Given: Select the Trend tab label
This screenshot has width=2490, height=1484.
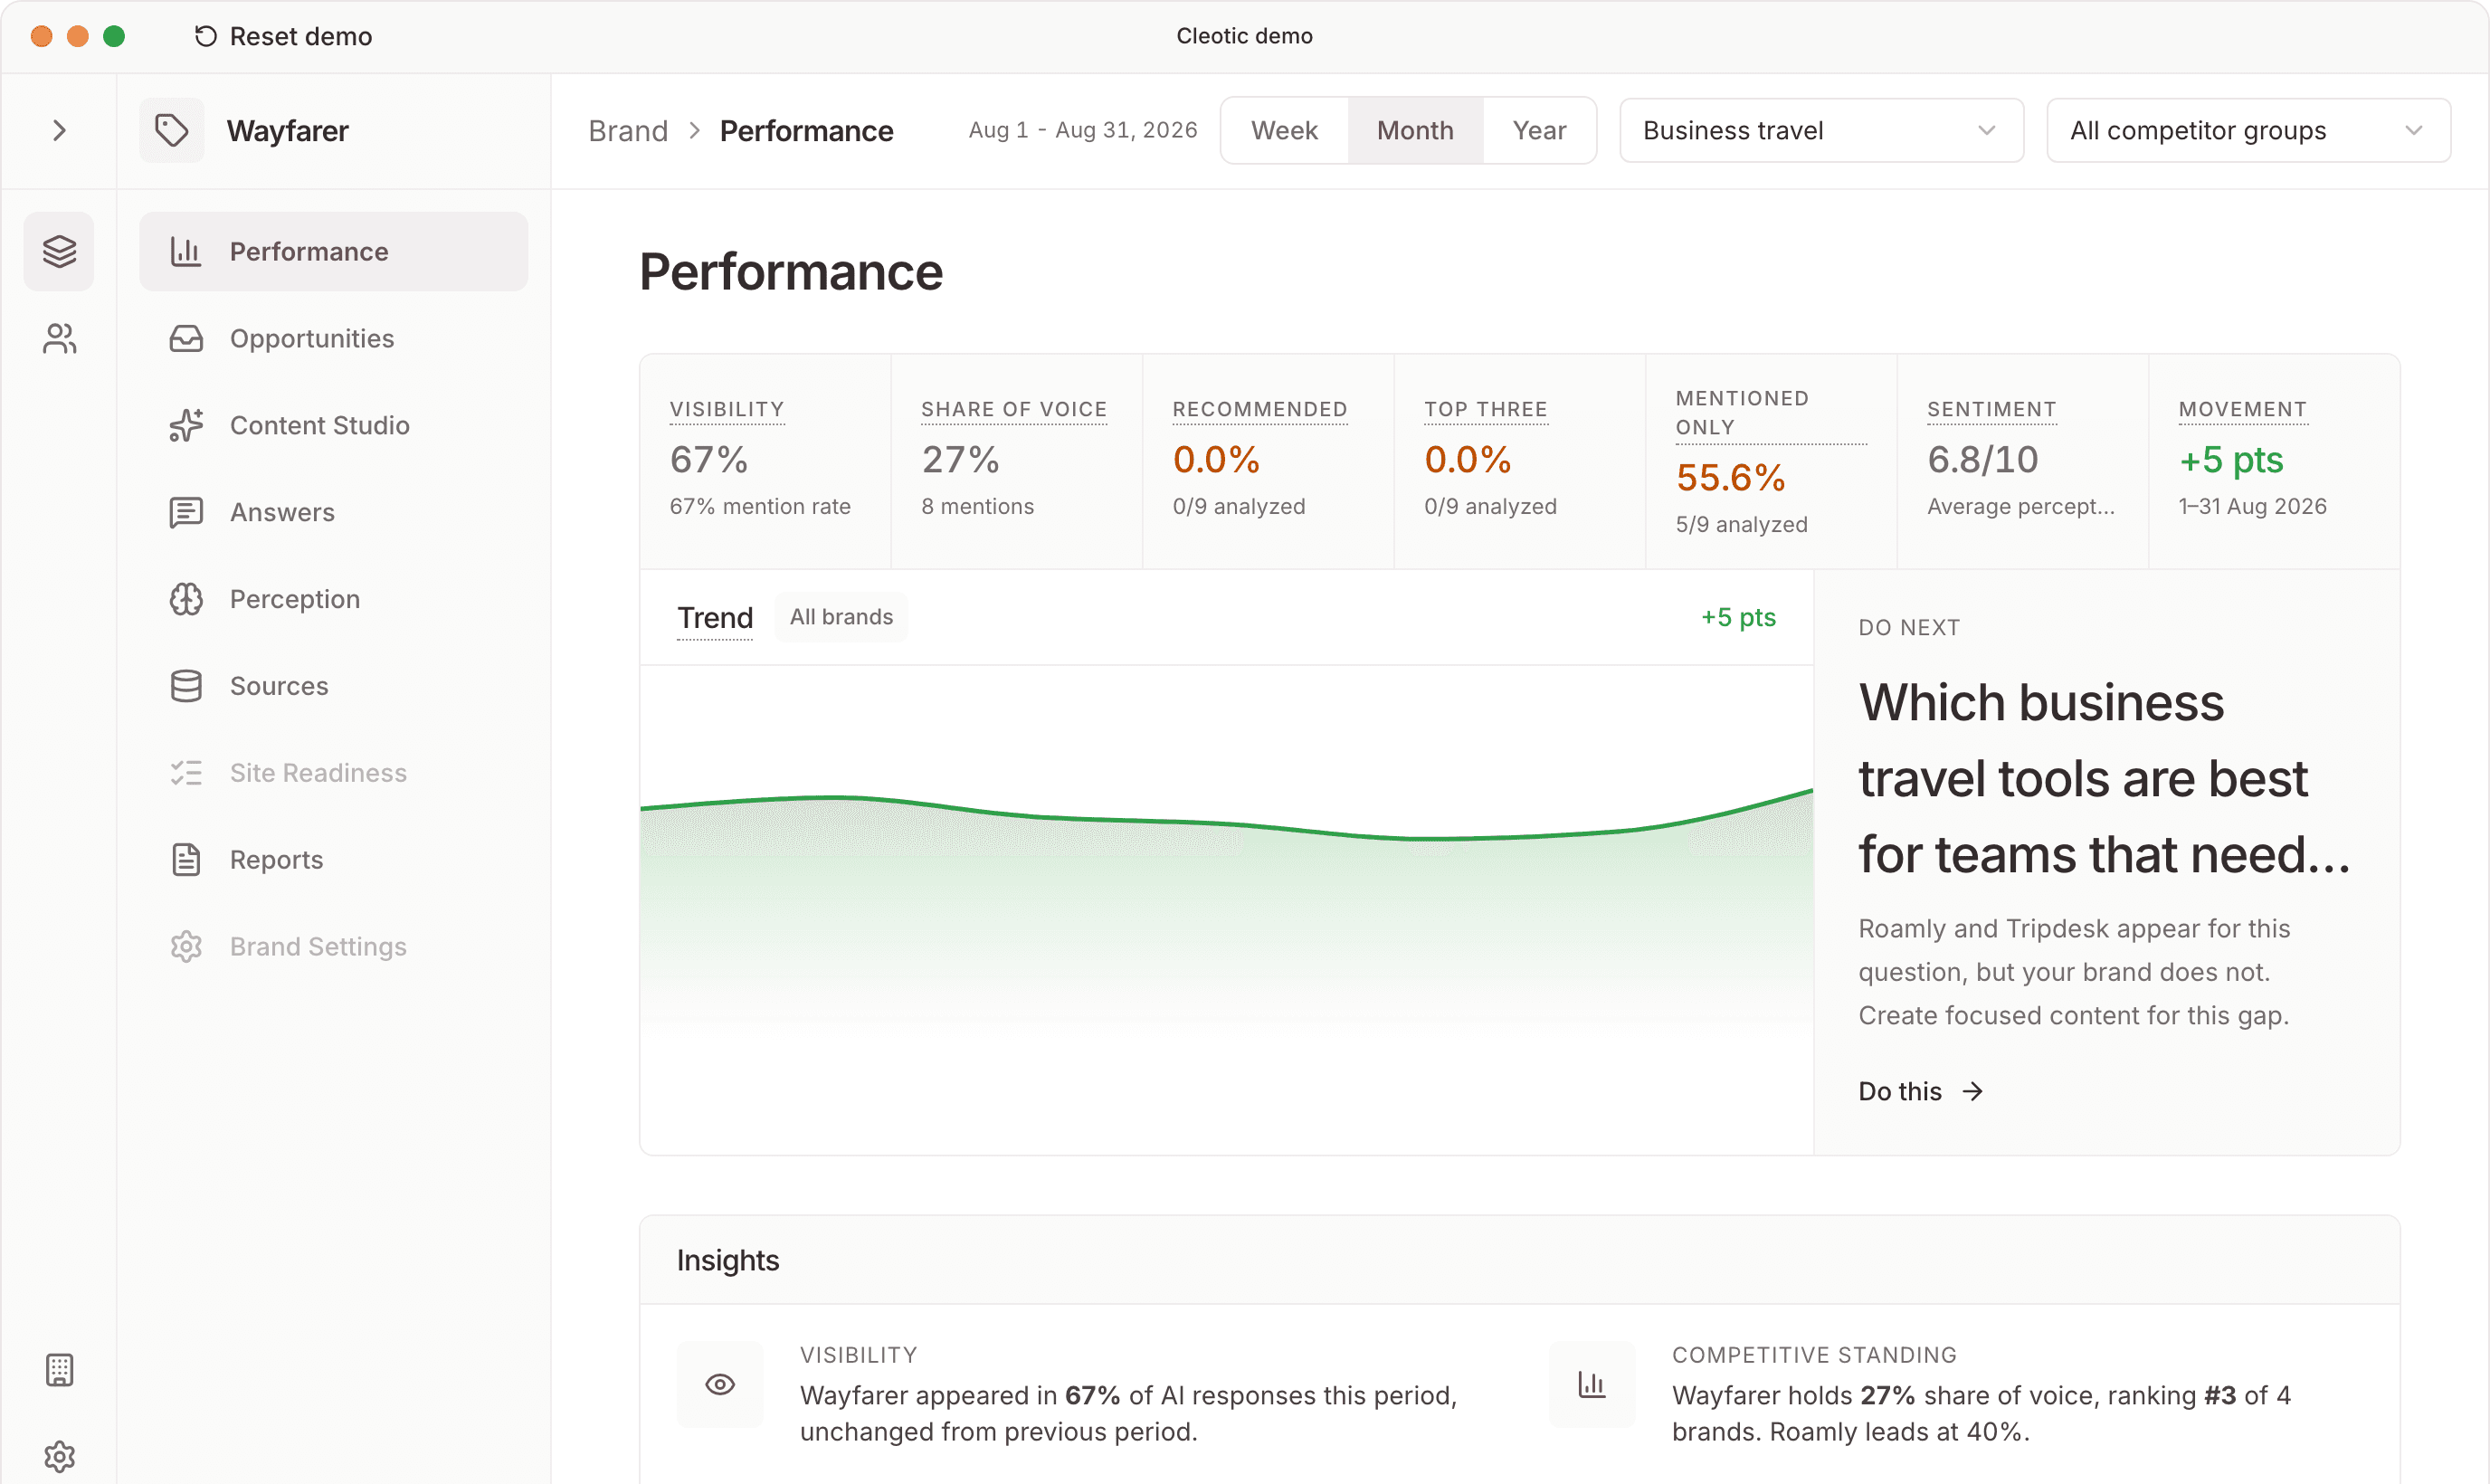Looking at the screenshot, I should [x=715, y=618].
